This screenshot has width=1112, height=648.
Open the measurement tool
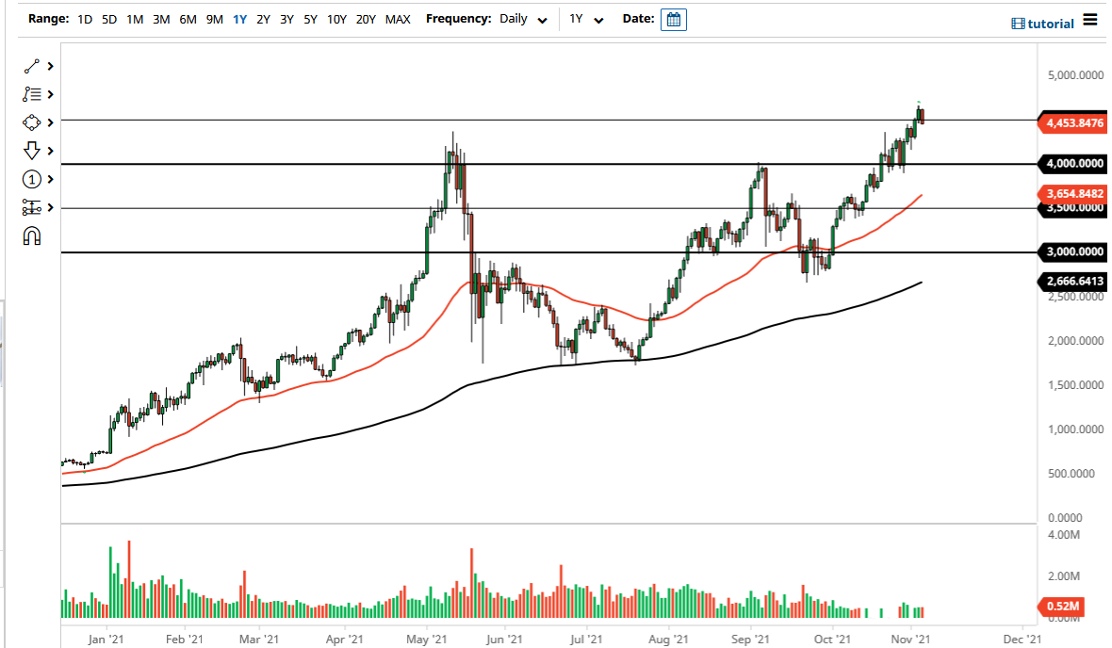(31, 207)
